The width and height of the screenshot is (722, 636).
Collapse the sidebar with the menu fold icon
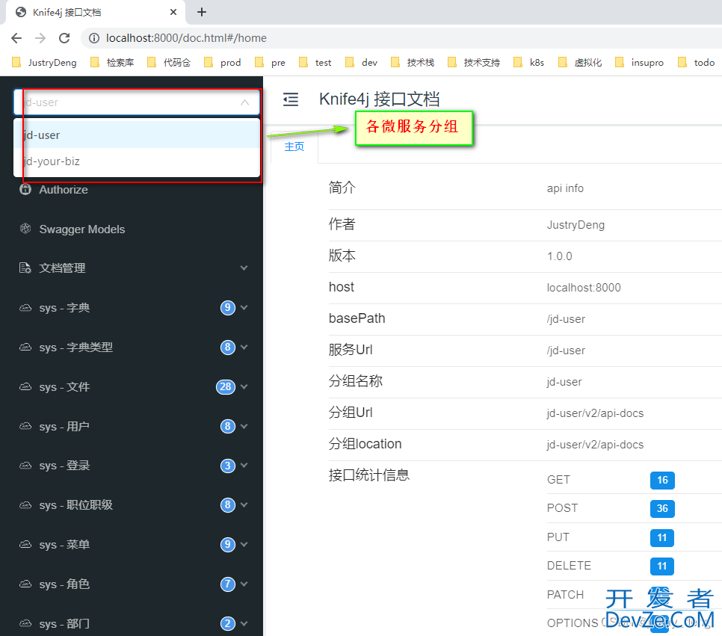point(291,99)
